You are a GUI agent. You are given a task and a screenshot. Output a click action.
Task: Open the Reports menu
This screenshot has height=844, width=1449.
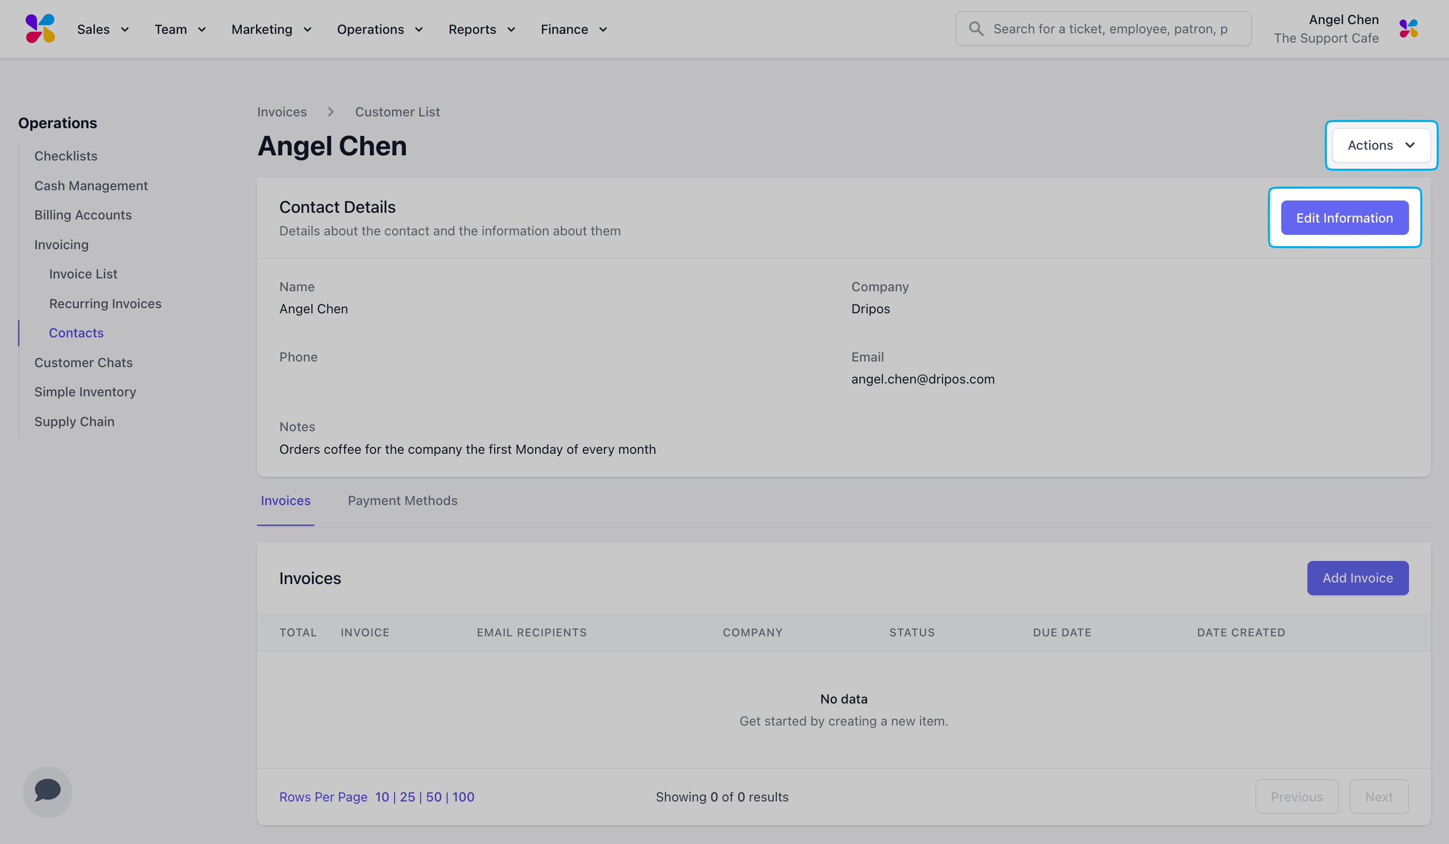pyautogui.click(x=482, y=29)
